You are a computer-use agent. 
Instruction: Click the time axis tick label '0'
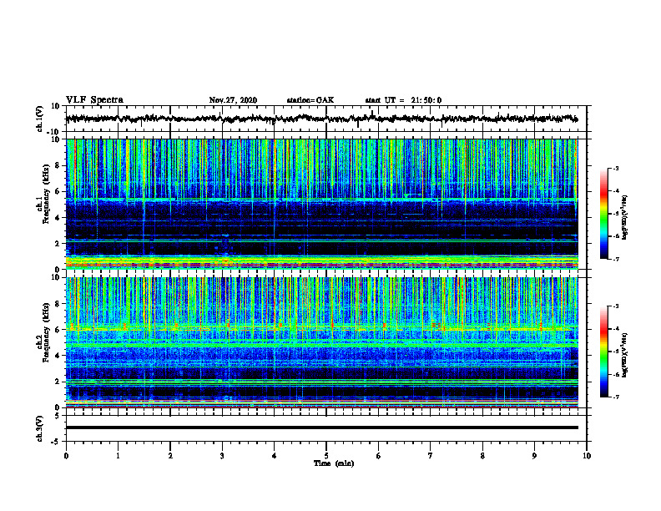click(x=66, y=456)
